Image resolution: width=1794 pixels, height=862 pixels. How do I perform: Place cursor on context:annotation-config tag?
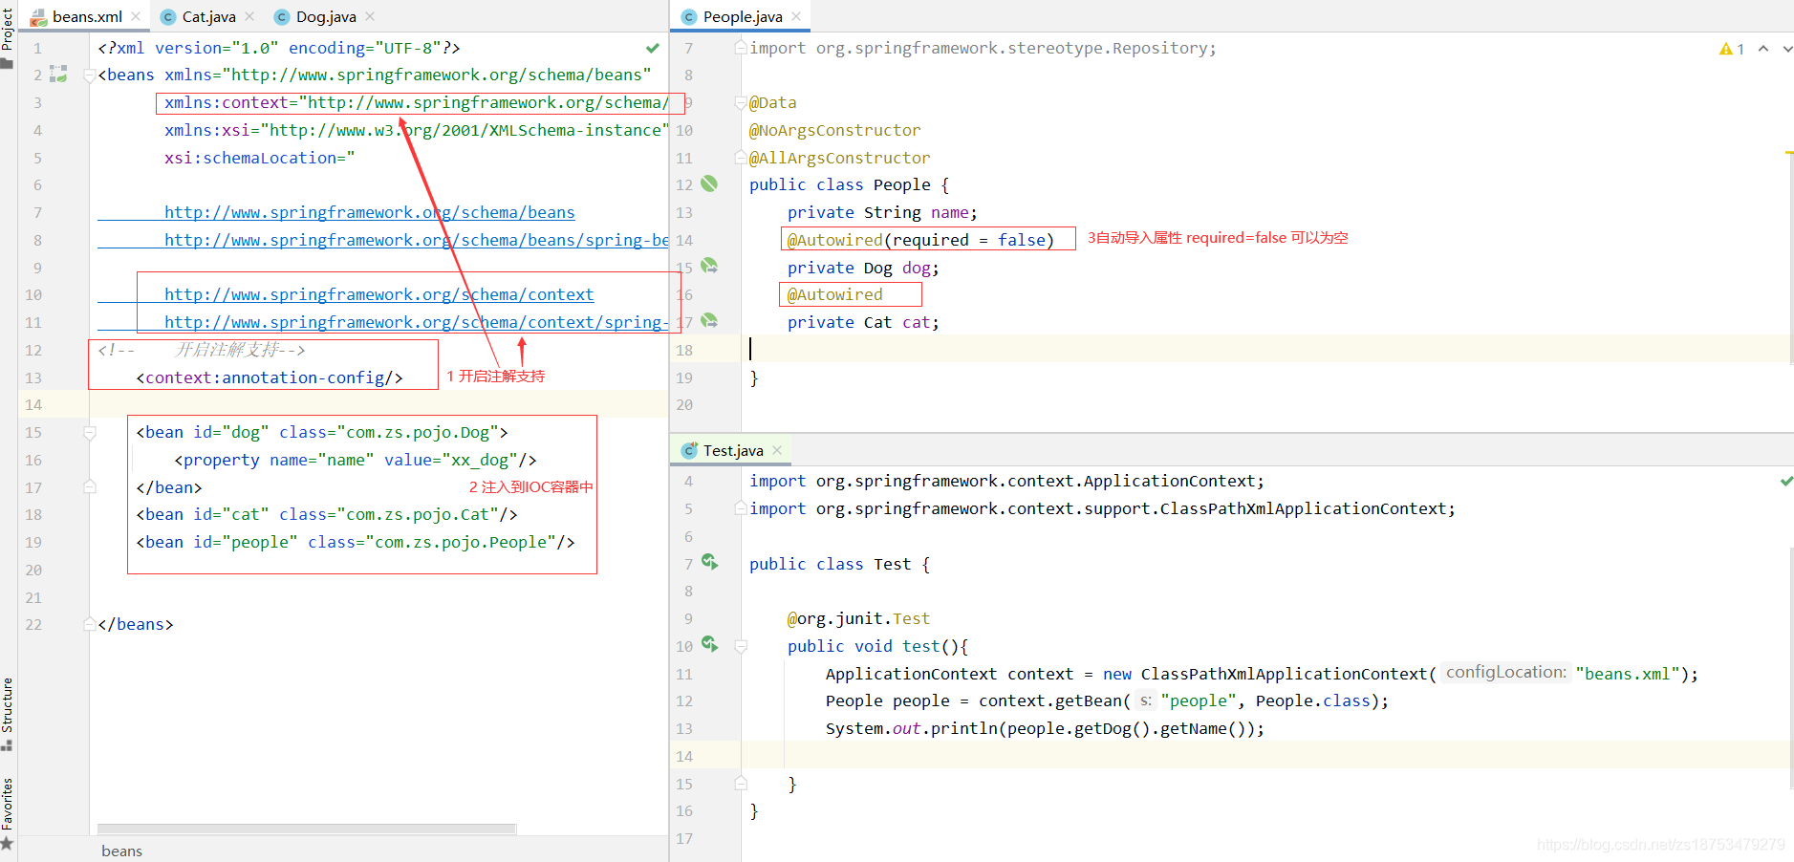coord(270,377)
